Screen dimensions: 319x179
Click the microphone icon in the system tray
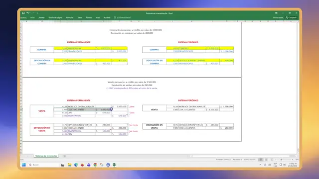265,165
